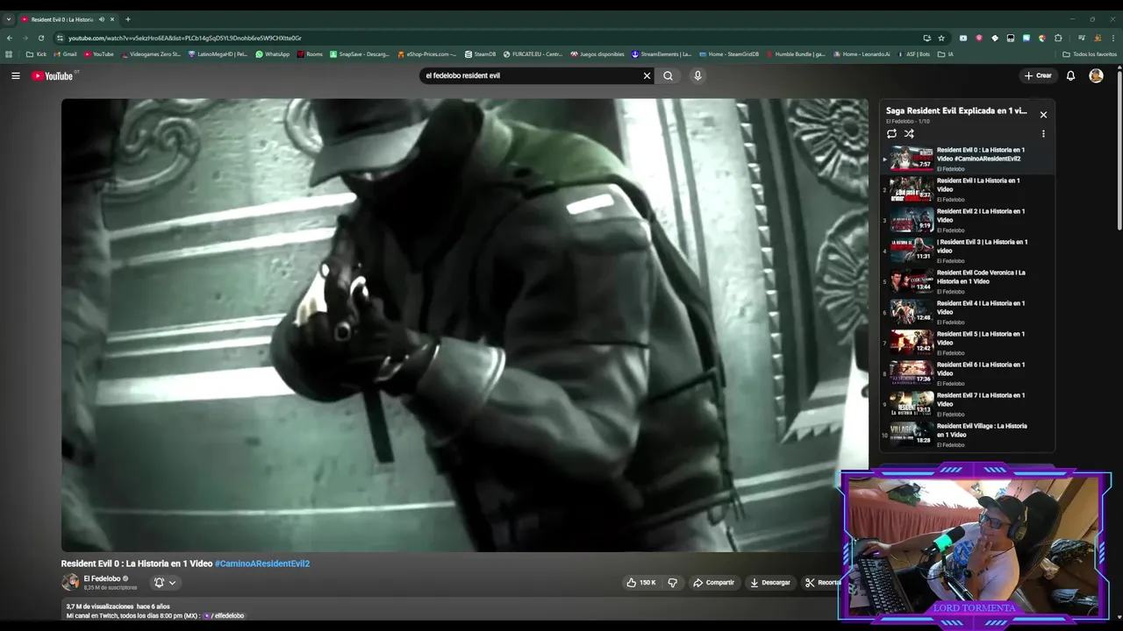This screenshot has width=1123, height=631.
Task: Click the video player to pause
Action: [464, 325]
